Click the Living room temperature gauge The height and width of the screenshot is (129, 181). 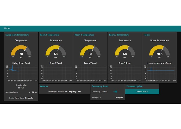pyautogui.click(x=21, y=51)
